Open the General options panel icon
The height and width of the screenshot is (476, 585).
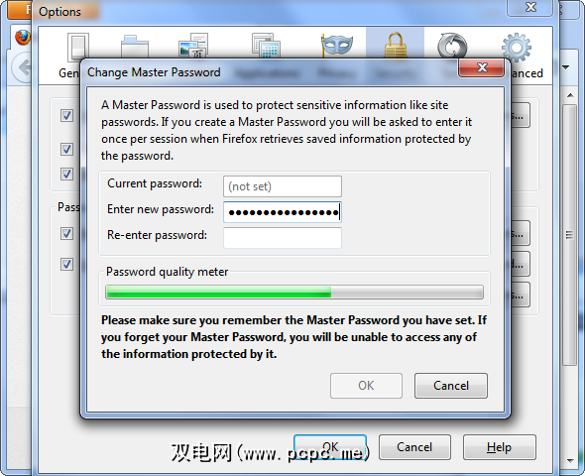tap(77, 47)
